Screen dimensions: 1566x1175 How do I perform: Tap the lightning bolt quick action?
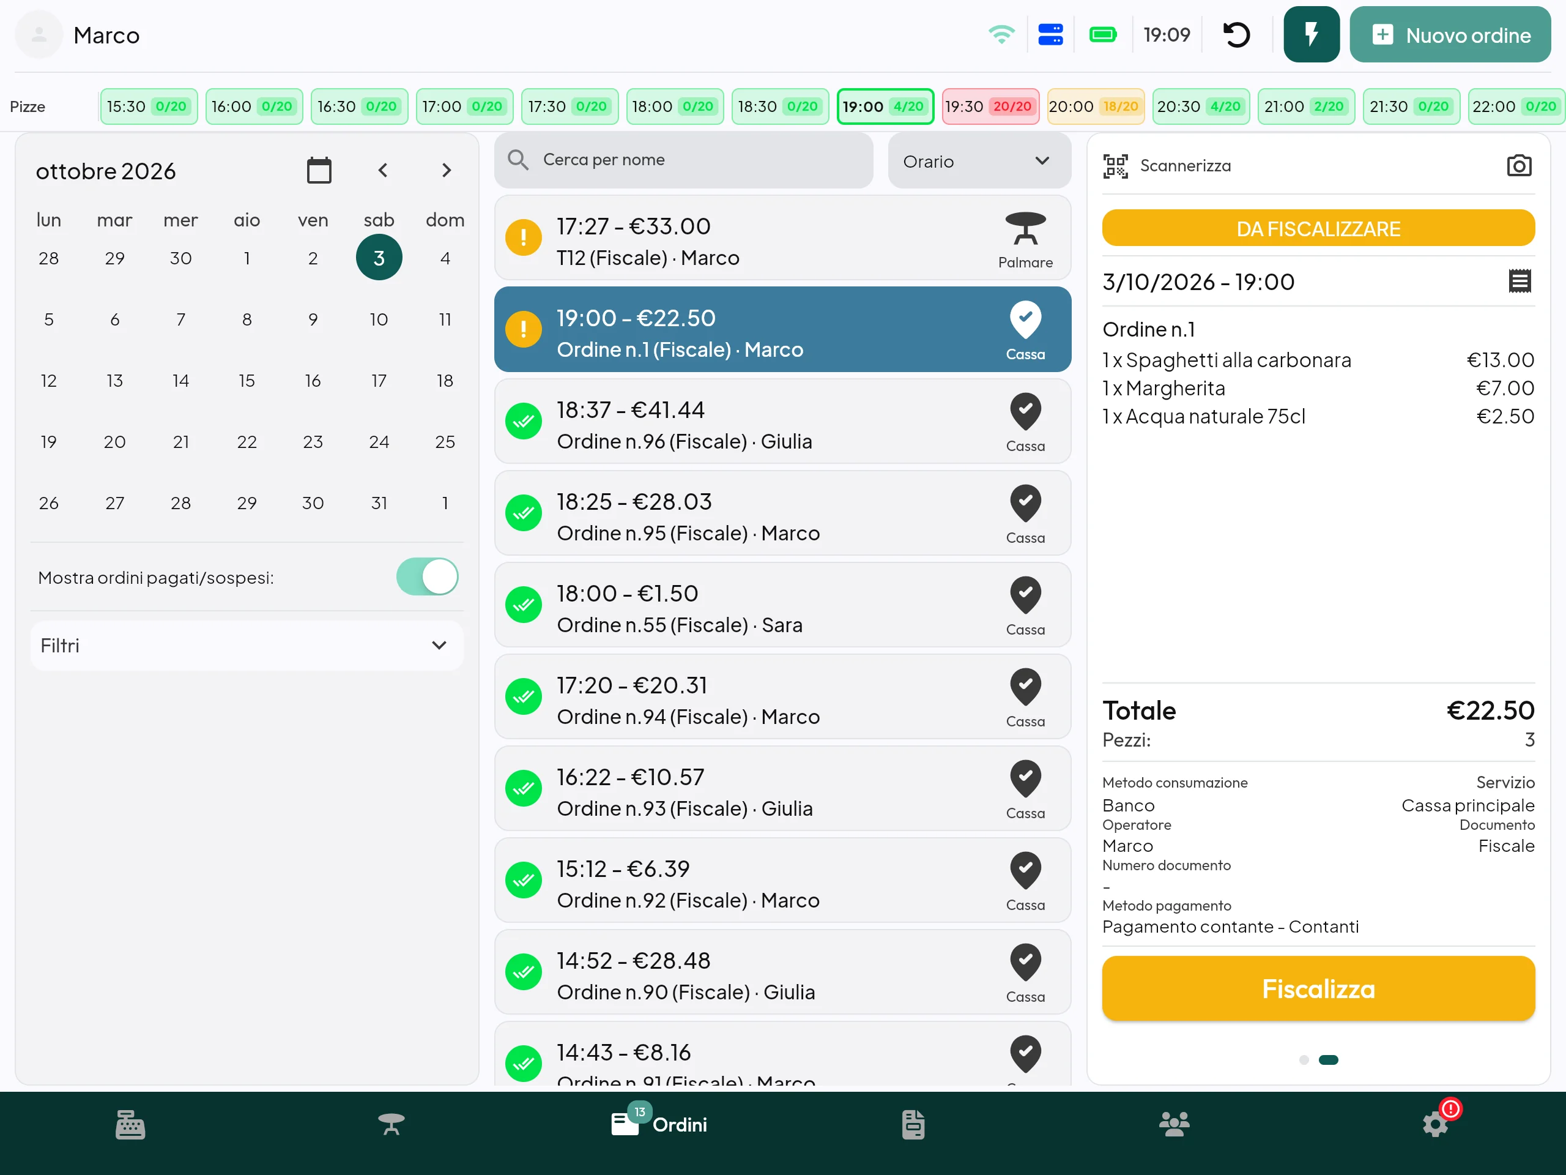coord(1311,35)
